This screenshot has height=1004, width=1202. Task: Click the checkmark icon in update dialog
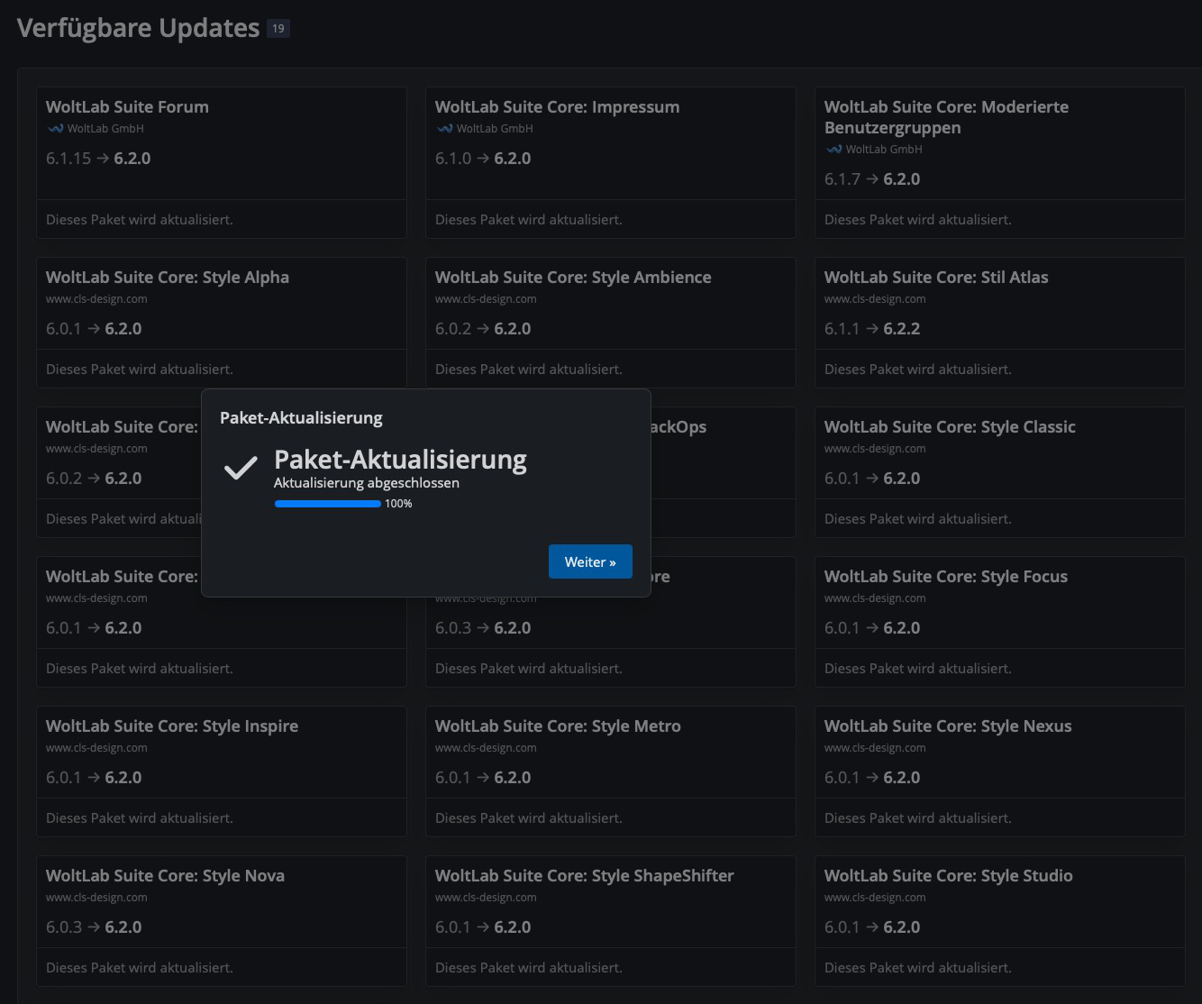(x=241, y=468)
